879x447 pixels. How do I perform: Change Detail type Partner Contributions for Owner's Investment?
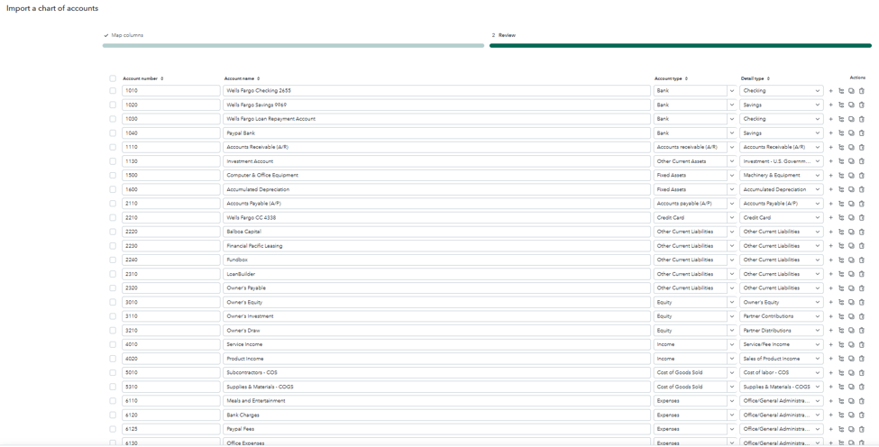[x=782, y=316]
